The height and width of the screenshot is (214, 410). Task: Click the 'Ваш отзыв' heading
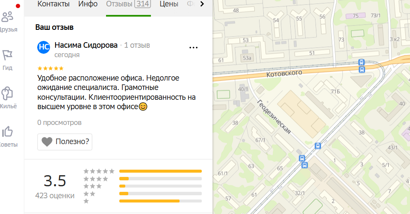coord(54,27)
